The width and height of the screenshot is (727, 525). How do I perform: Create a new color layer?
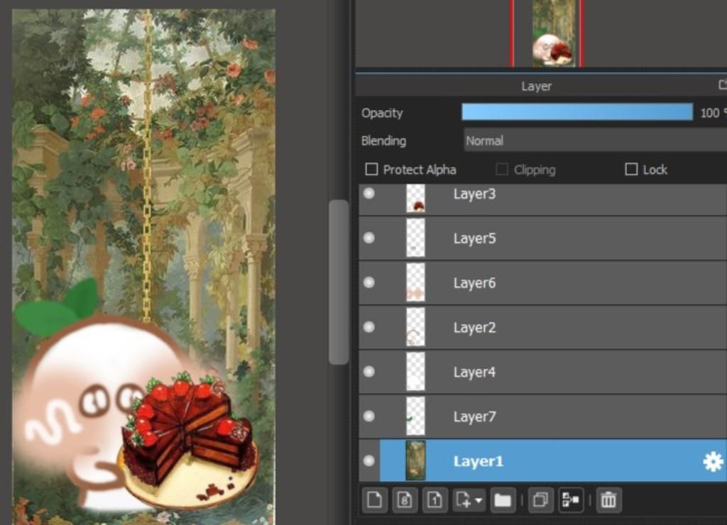point(374,500)
